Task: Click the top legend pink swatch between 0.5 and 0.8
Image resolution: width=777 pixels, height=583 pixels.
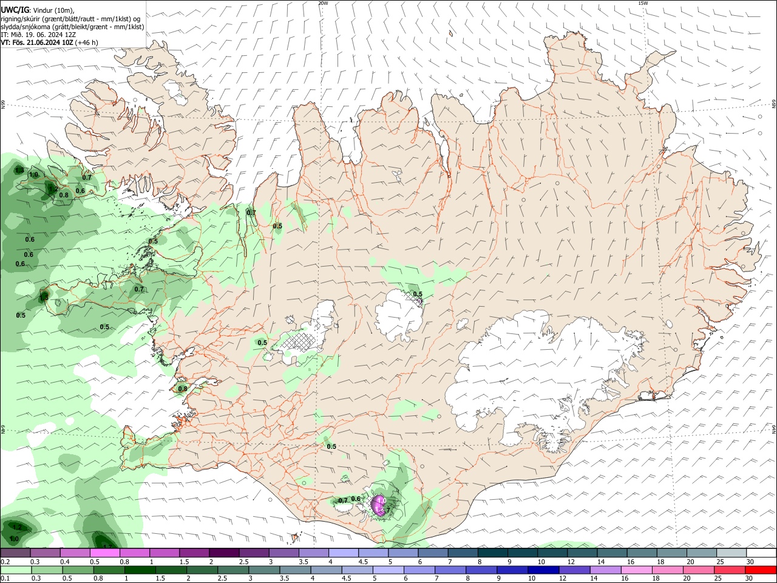Action: click(x=104, y=553)
